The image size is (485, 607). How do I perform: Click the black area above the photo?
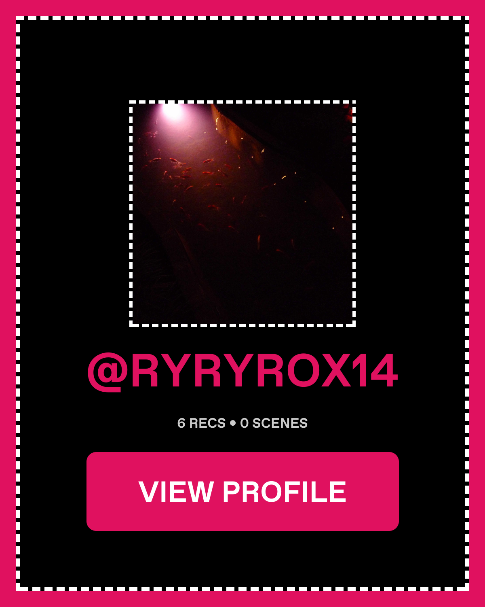(242, 61)
